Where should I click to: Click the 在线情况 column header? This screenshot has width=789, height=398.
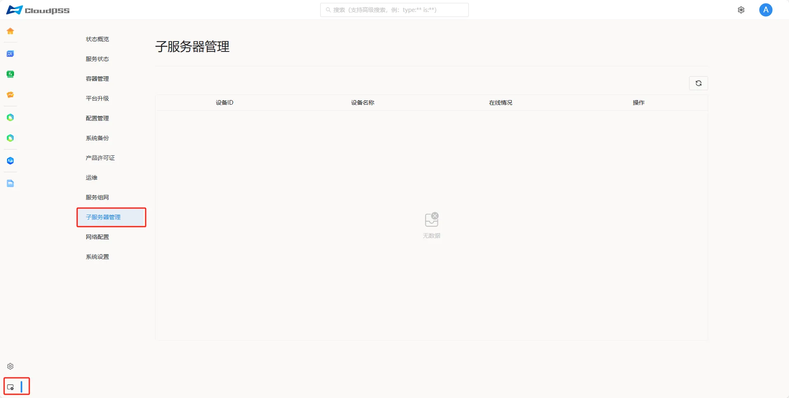pos(501,103)
